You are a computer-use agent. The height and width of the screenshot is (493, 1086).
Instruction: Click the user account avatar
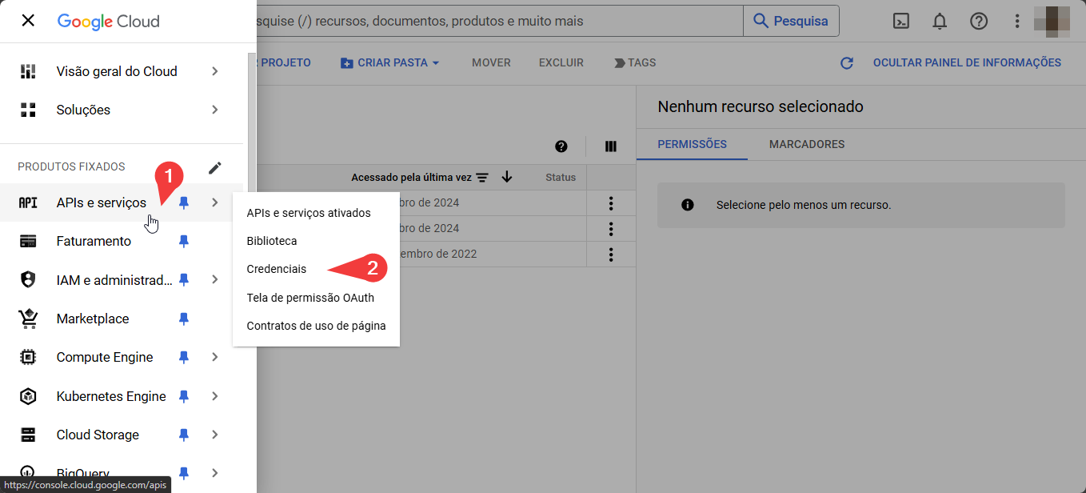(x=1051, y=22)
